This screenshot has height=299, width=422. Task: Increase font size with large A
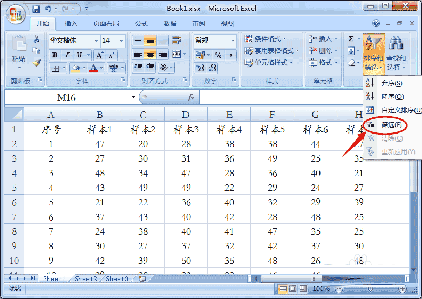point(99,55)
